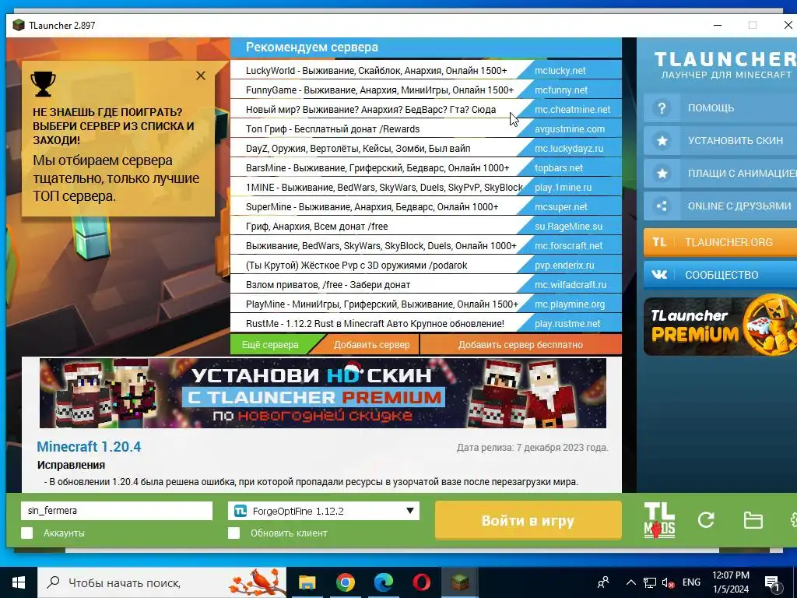Image resolution: width=797 pixels, height=598 pixels.
Task: Show hidden tray icons chevron
Action: (x=630, y=582)
